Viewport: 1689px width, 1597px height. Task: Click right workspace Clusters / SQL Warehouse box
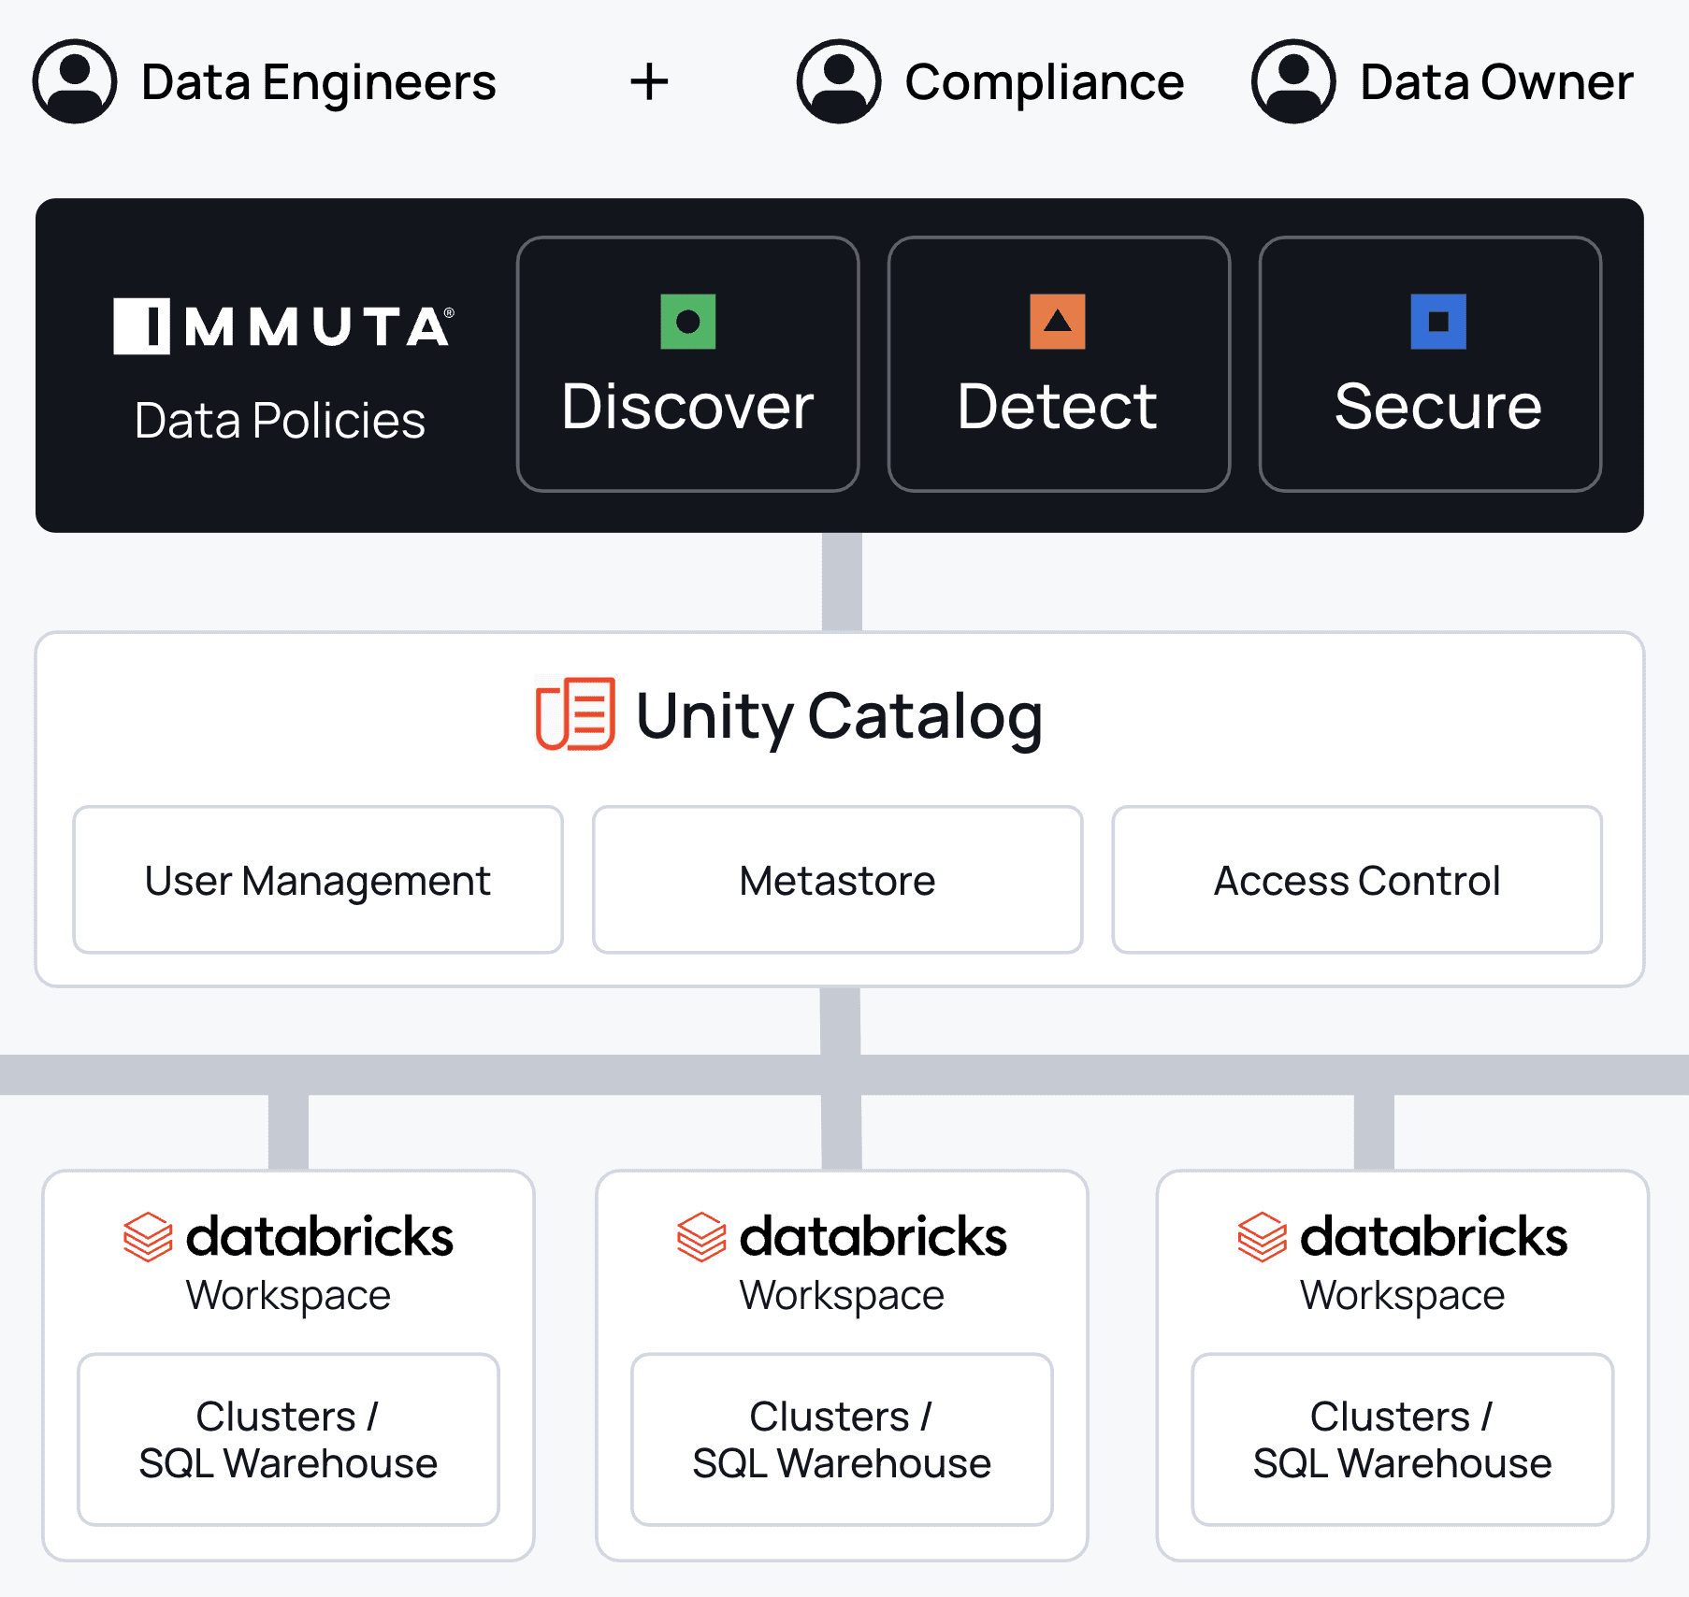[1402, 1440]
